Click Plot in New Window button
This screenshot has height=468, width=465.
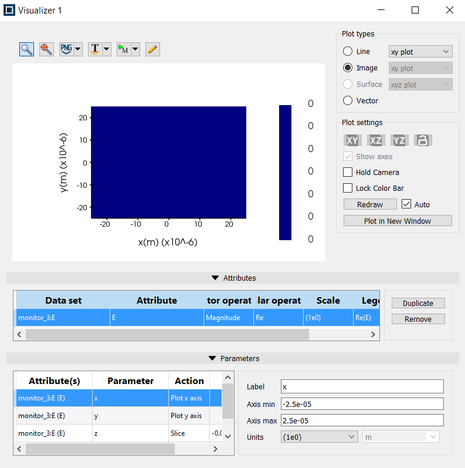coord(398,221)
